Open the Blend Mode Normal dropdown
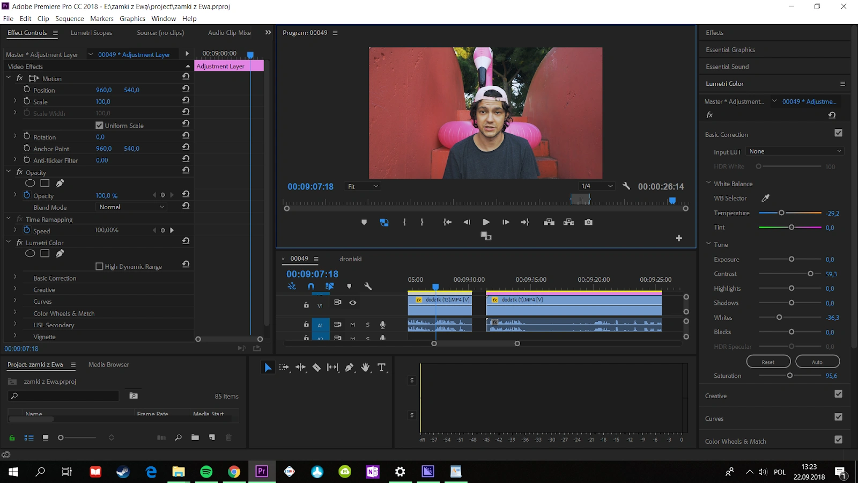This screenshot has height=483, width=858. [131, 207]
